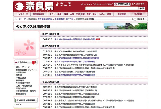
Task: Select the 奈良県の紹介 navigation tab
Action: [x=39, y=14]
